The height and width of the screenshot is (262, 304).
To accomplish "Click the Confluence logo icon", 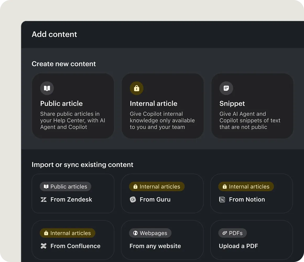I will pos(44,246).
